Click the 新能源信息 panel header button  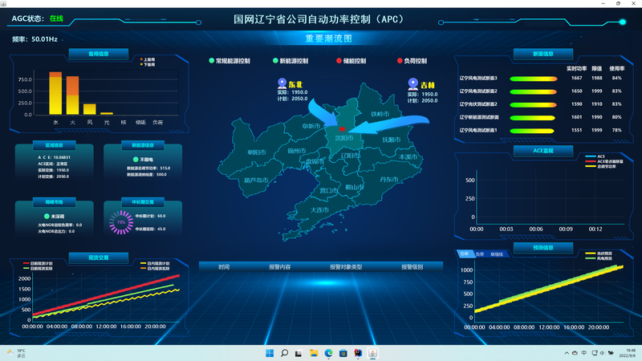(143, 145)
